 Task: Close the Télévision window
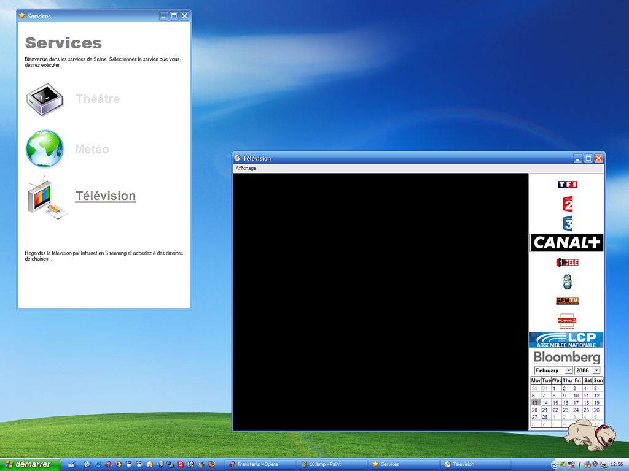[598, 158]
